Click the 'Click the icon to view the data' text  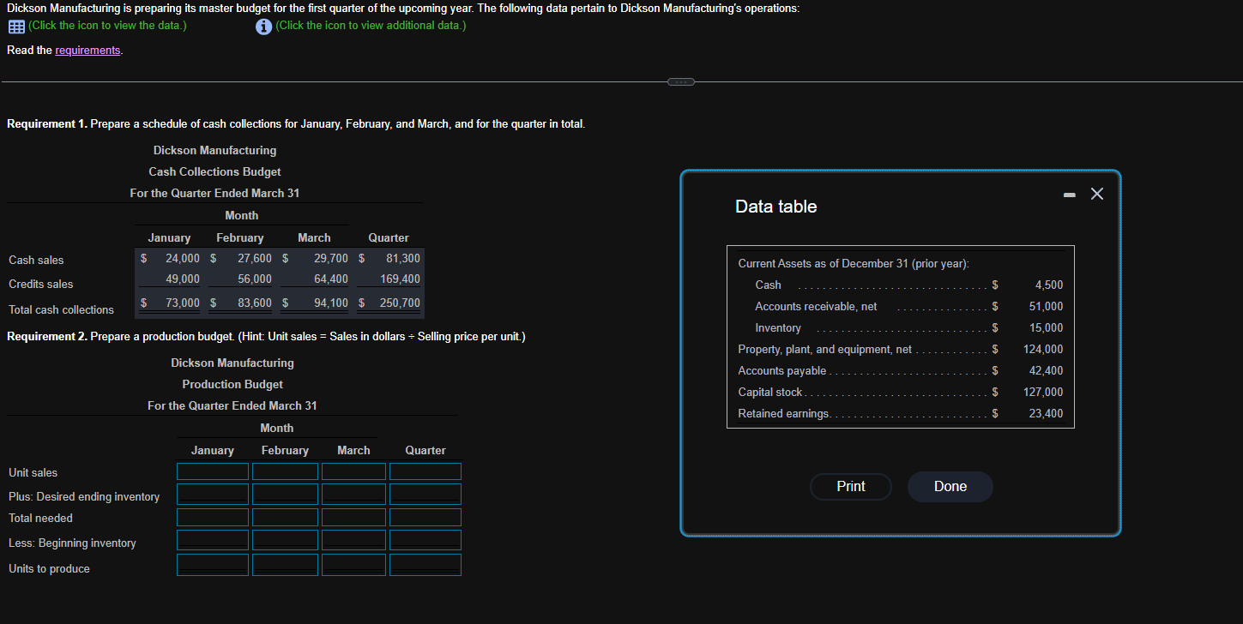coord(107,25)
